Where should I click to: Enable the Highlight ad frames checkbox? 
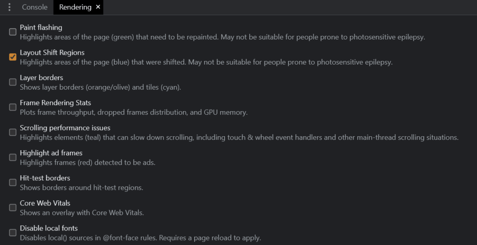pos(13,158)
